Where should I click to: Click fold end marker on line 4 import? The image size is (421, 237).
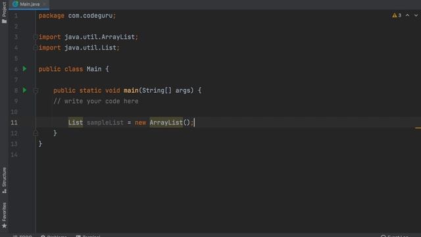click(36, 48)
